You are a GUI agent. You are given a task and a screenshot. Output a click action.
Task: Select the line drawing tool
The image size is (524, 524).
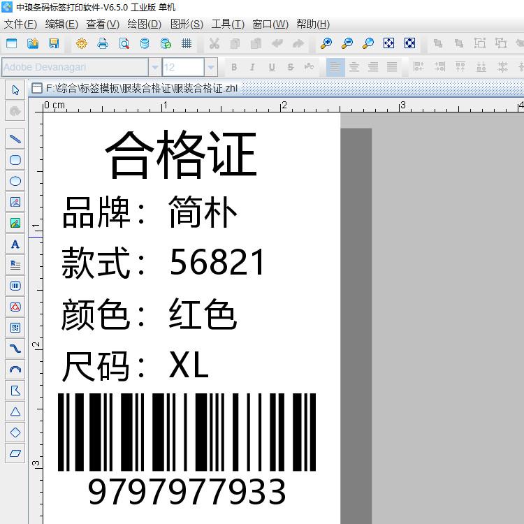pyautogui.click(x=15, y=139)
